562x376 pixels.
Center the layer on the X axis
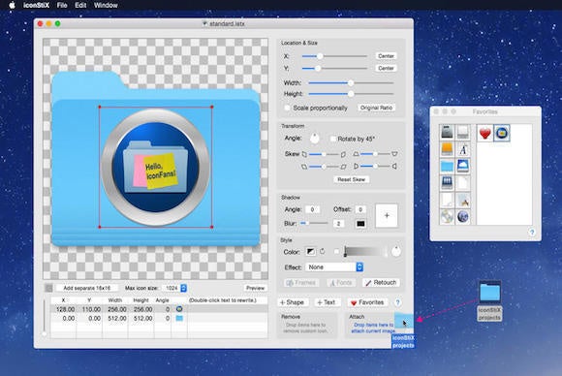386,56
